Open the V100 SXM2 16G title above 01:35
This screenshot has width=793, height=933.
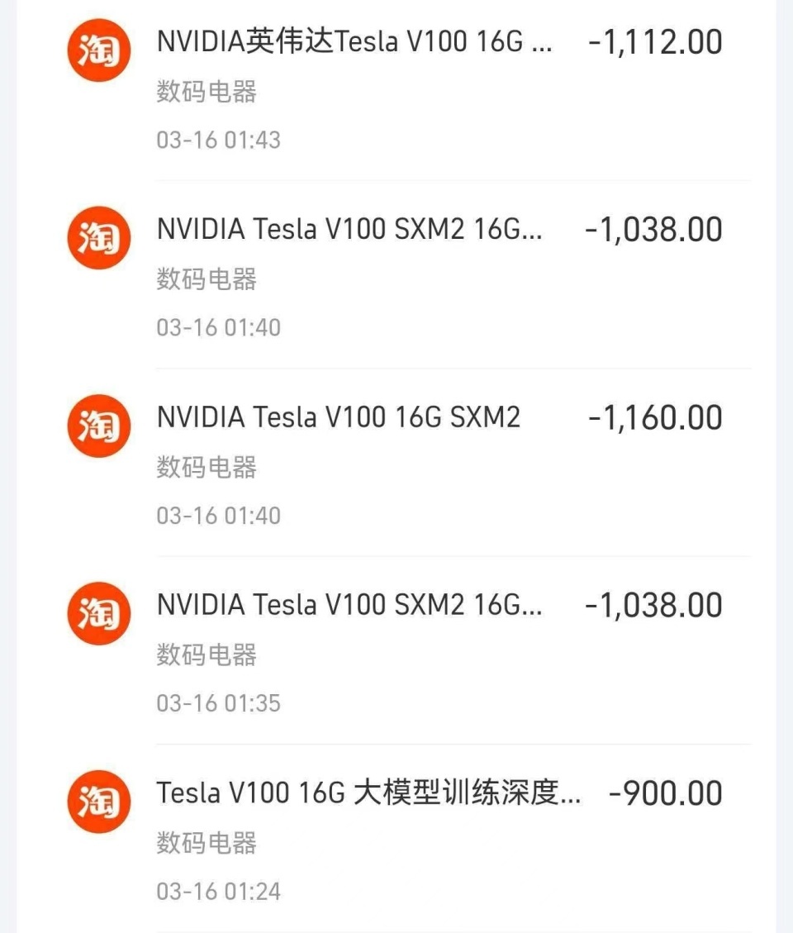349,606
